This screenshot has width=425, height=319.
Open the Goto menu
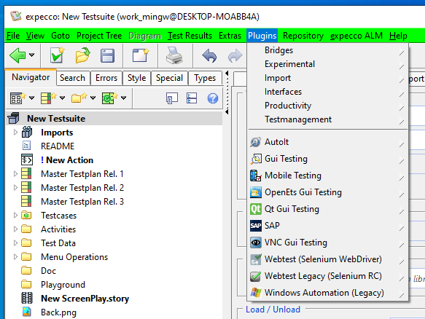[61, 36]
